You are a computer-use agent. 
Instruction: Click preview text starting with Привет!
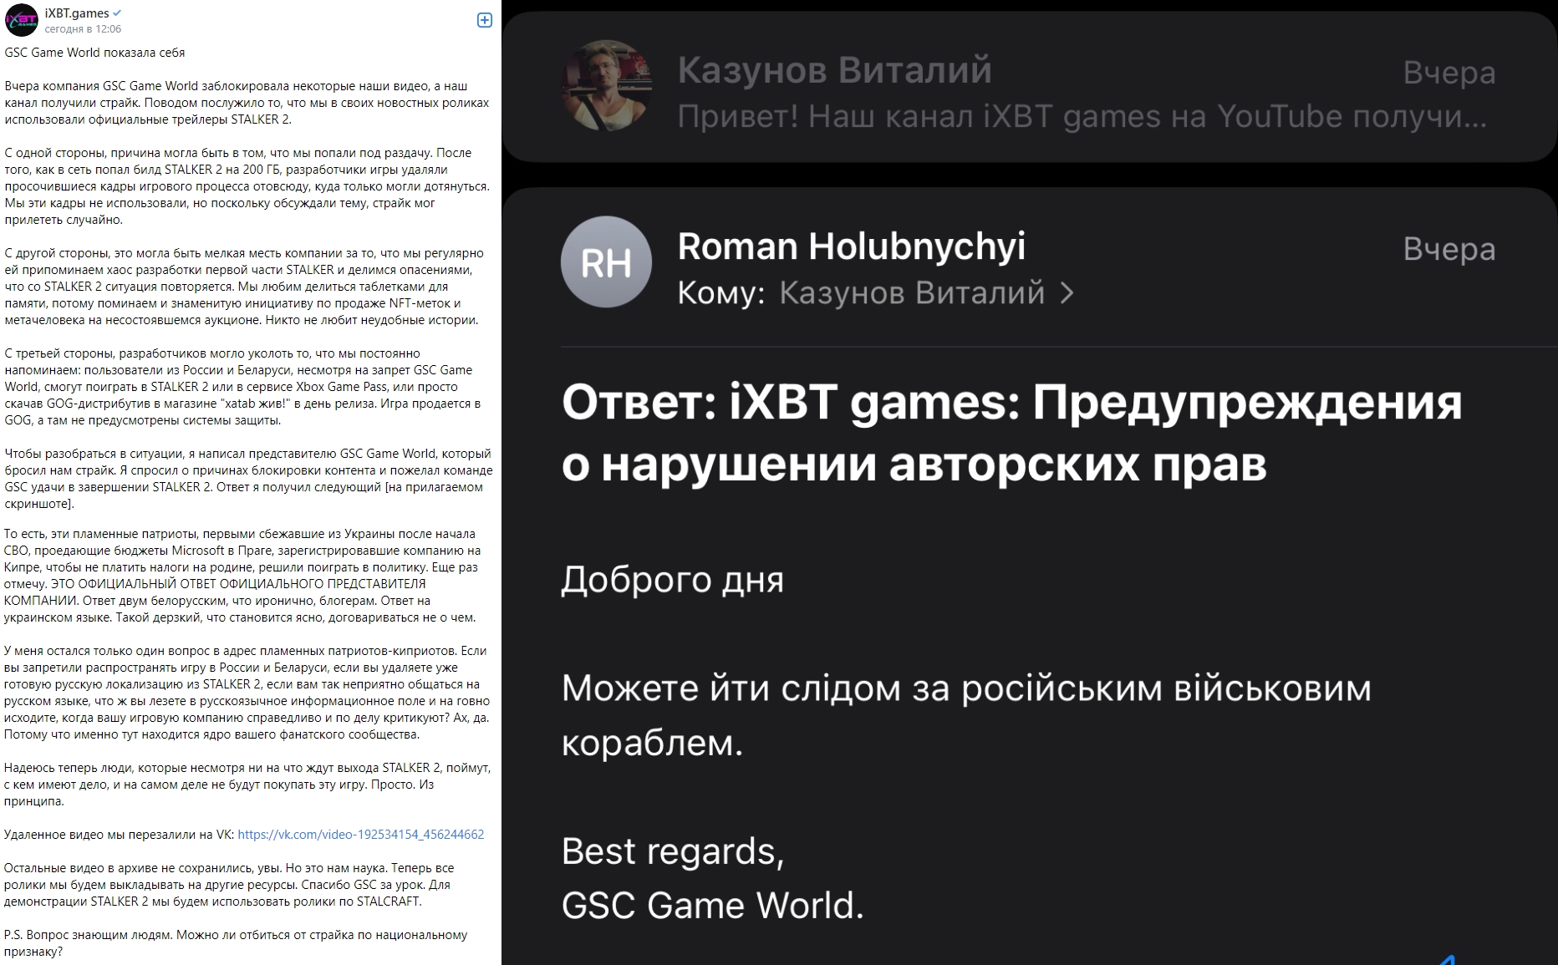(x=1082, y=117)
